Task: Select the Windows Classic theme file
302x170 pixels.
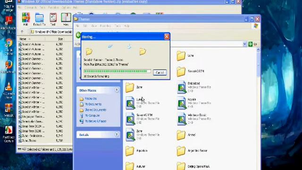Action: coord(194,119)
